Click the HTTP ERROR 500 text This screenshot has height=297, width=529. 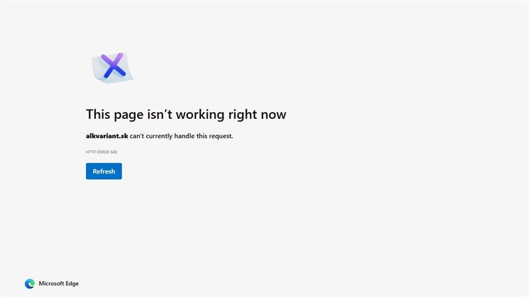(102, 152)
